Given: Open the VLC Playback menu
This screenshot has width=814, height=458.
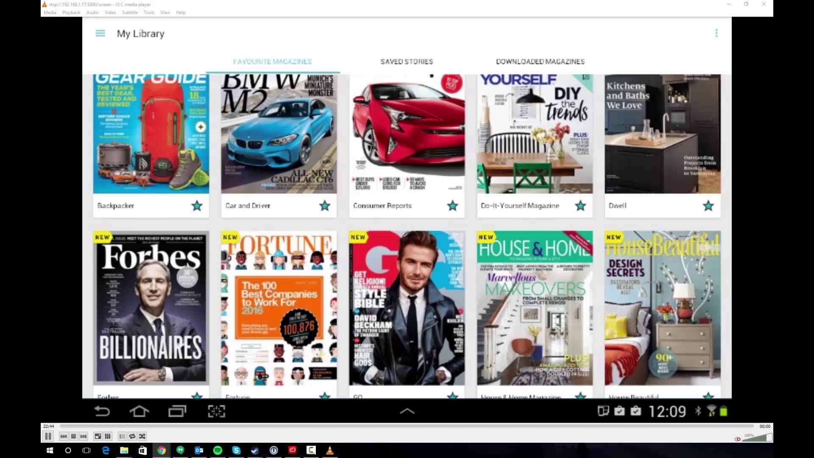Looking at the screenshot, I should tap(71, 13).
